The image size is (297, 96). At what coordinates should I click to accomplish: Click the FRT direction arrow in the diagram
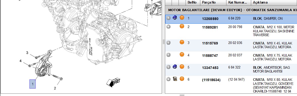tap(113, 82)
